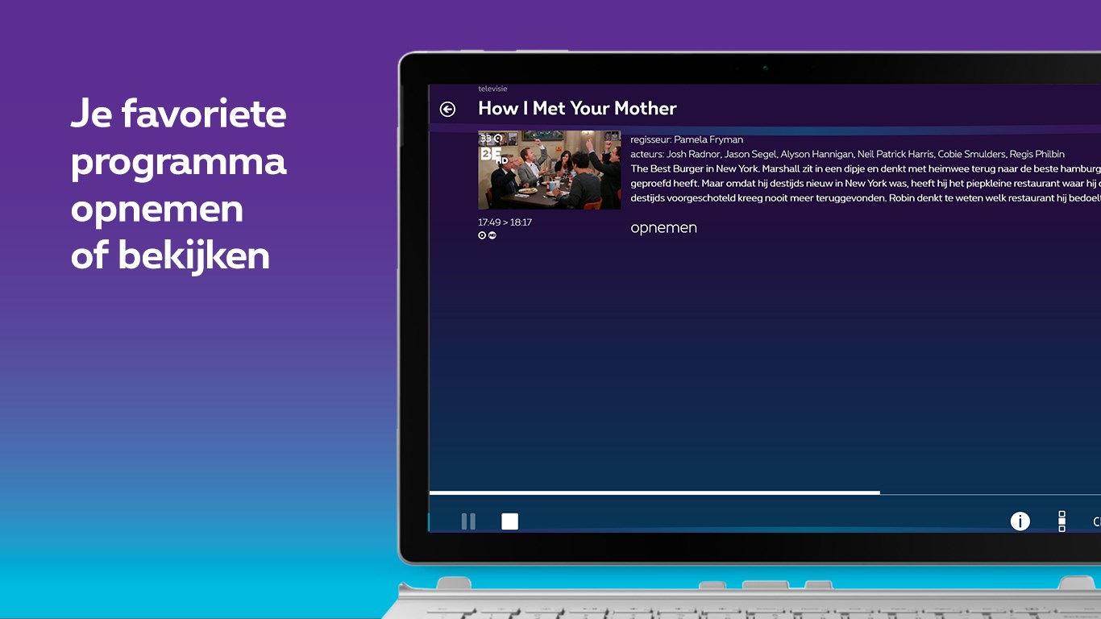Click the recordable circle icon below the time
1101x619 pixels.
tap(482, 235)
